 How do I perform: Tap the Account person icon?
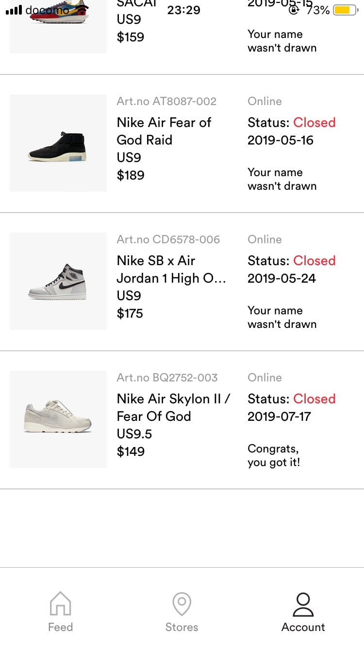click(x=303, y=605)
